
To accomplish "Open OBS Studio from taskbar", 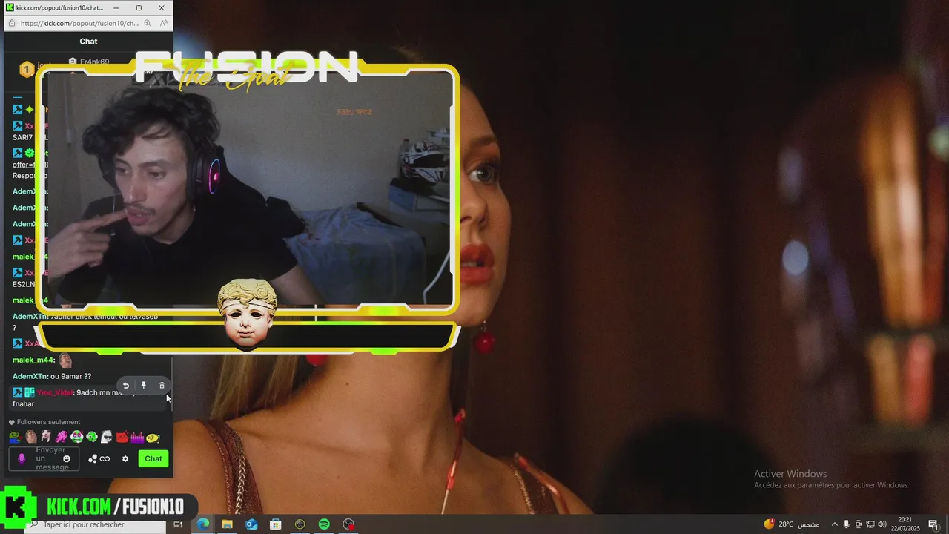I will [x=348, y=524].
